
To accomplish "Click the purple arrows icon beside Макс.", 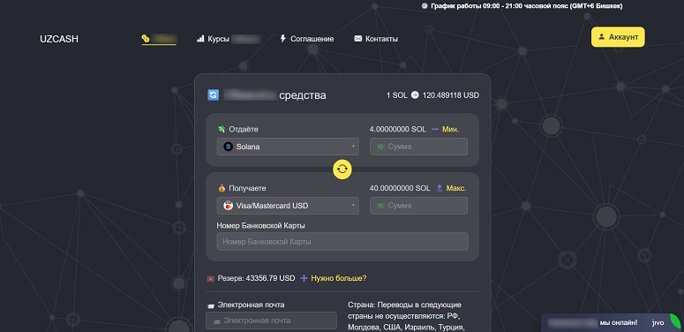I will coord(440,188).
